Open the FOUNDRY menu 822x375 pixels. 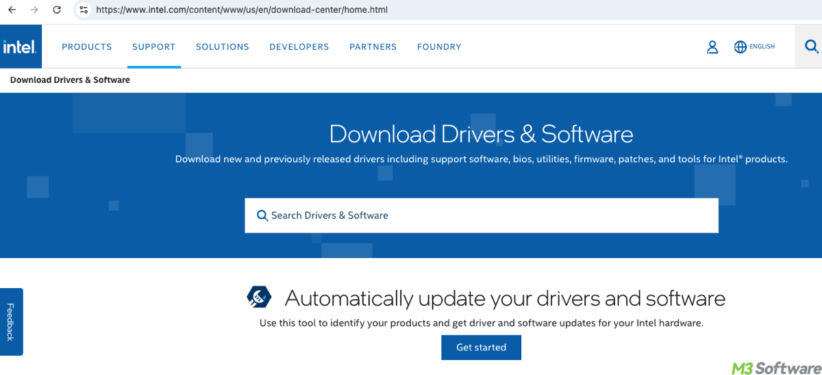click(439, 47)
